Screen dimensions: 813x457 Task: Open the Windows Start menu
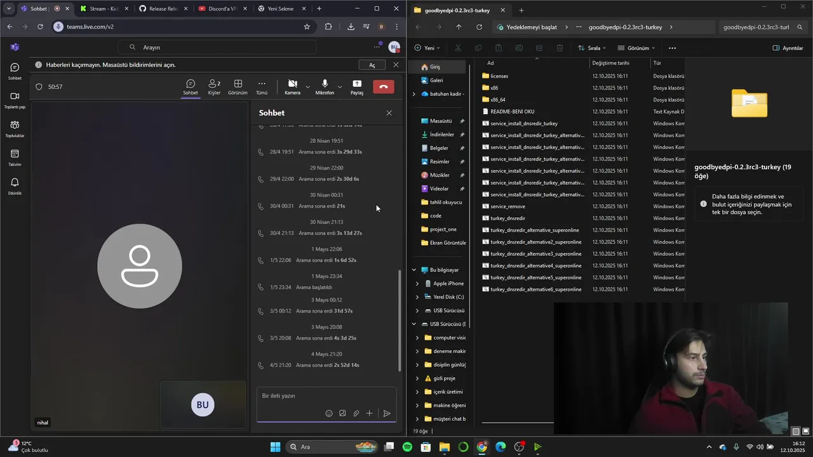click(x=275, y=447)
